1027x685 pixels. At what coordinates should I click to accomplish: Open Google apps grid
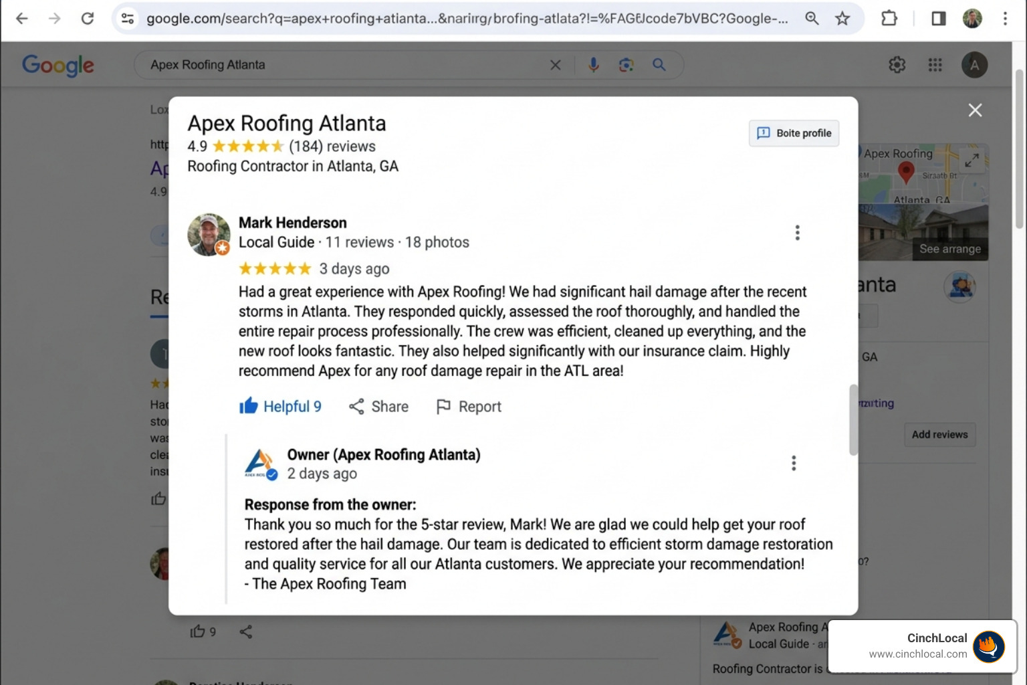pyautogui.click(x=935, y=65)
